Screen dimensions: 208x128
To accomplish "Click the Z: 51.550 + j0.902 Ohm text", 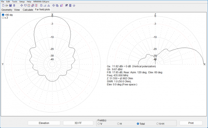I will tap(120, 78).
